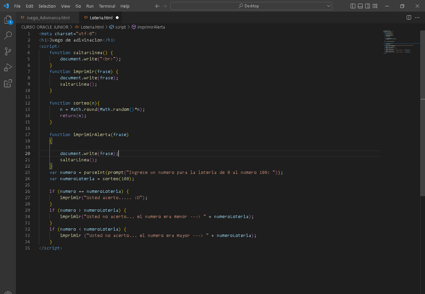Click line number 4 in the gutter

(29, 52)
